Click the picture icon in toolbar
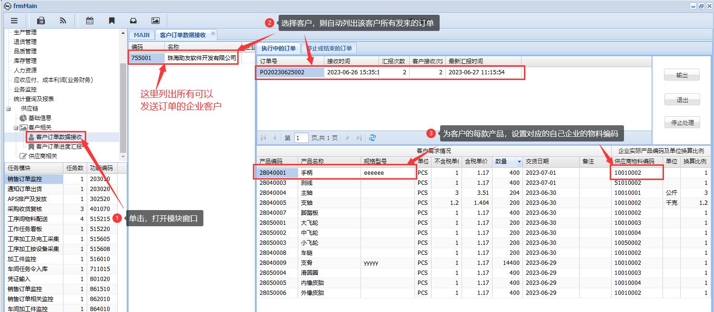 (x=155, y=20)
